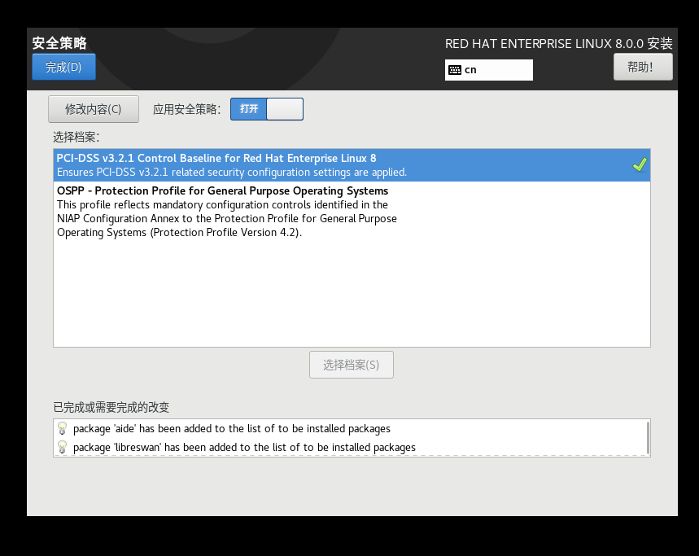Click the green checkmark on PCI-DSS profile
This screenshot has width=699, height=556.
click(x=640, y=164)
